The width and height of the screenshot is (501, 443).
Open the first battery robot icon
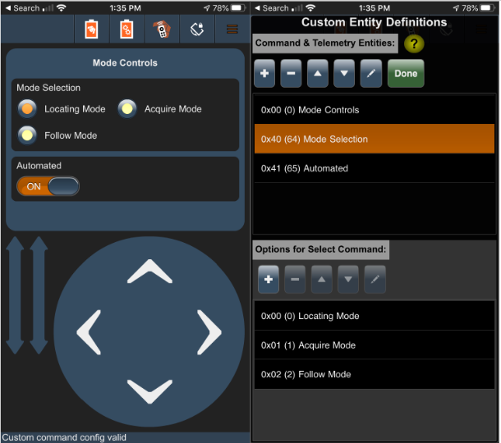[x=91, y=30]
